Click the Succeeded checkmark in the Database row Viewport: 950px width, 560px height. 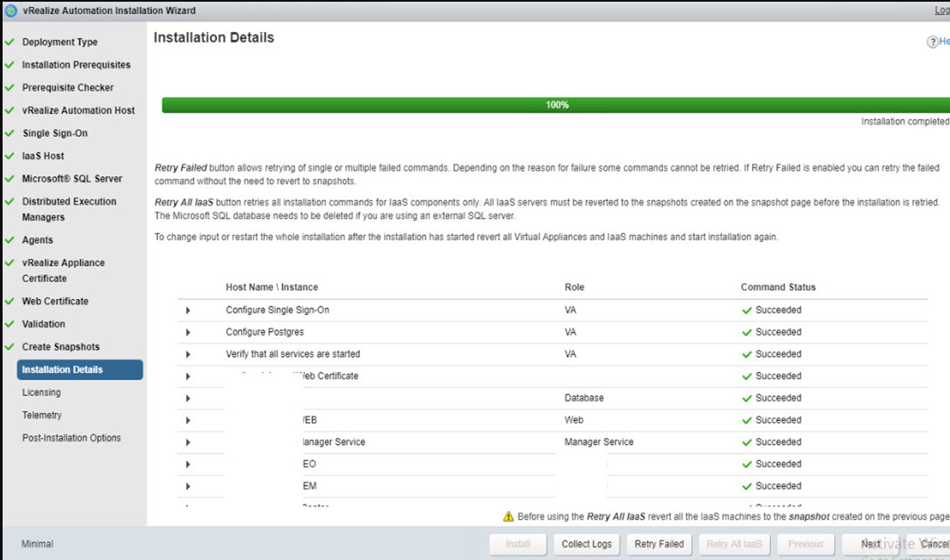(x=747, y=399)
